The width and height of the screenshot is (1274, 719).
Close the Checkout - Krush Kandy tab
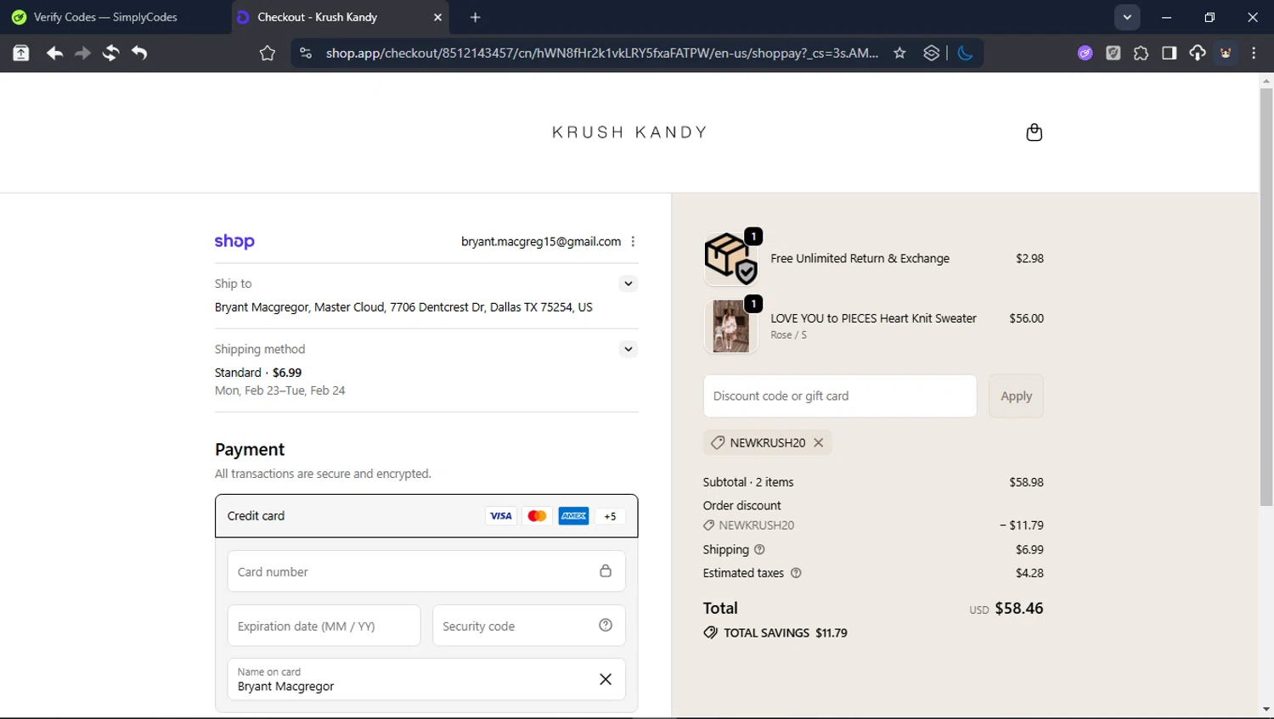(x=437, y=17)
